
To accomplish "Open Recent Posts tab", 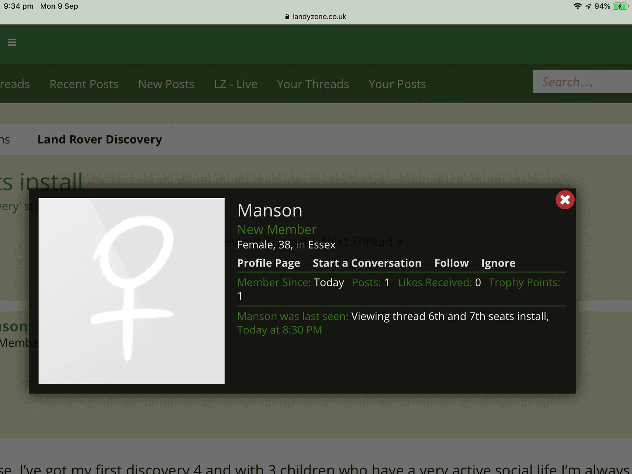I will coord(84,84).
